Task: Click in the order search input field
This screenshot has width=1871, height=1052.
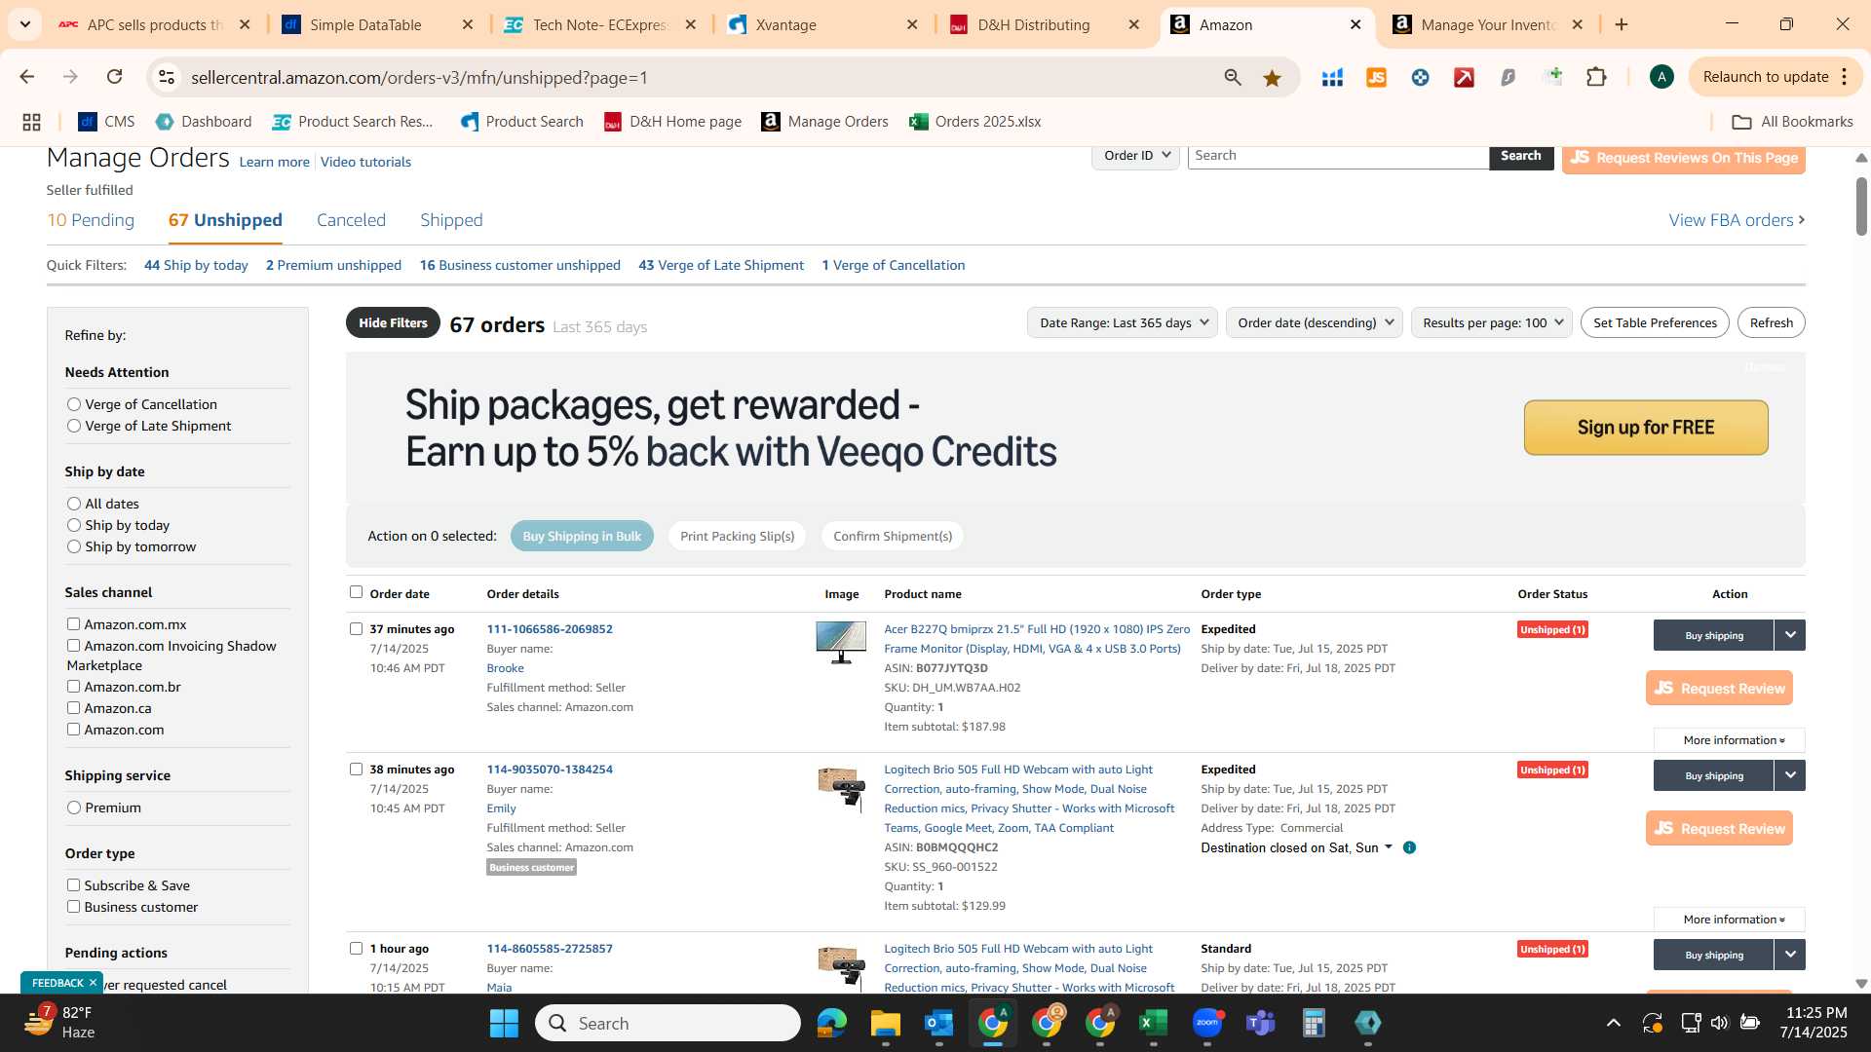Action: coord(1338,156)
